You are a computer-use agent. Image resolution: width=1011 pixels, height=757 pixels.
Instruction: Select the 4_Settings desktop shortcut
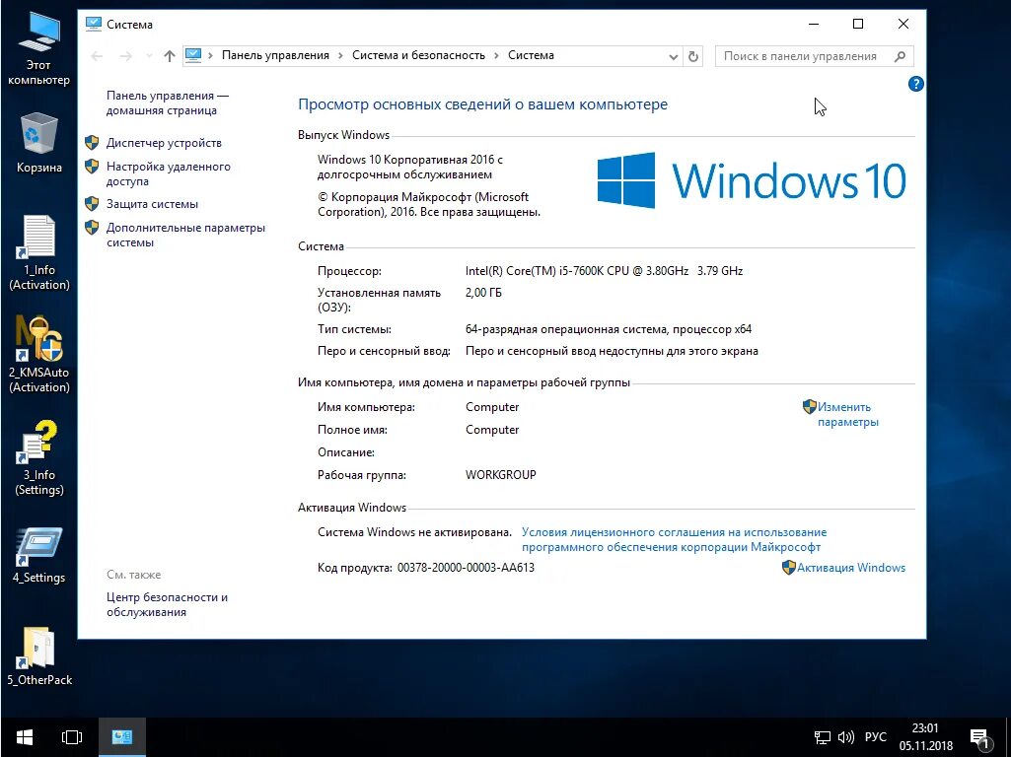(38, 555)
